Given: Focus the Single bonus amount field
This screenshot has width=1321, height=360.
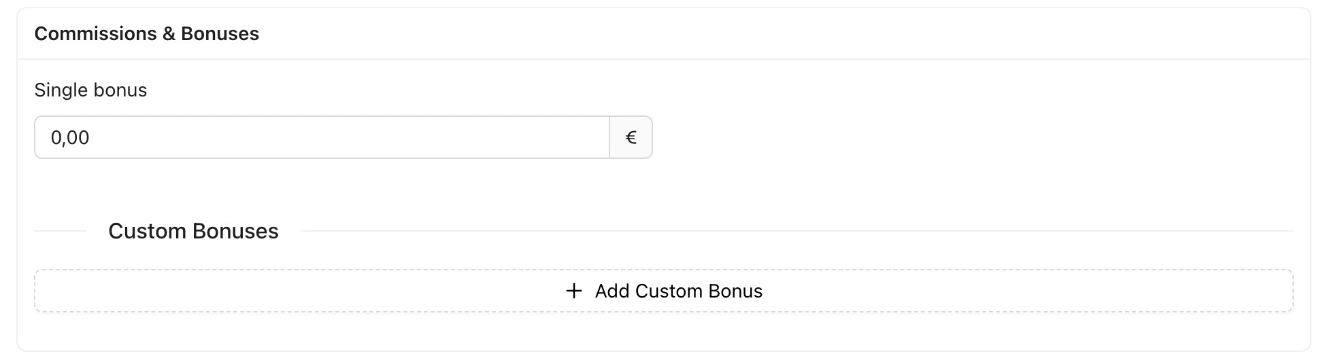Looking at the screenshot, I should 322,138.
